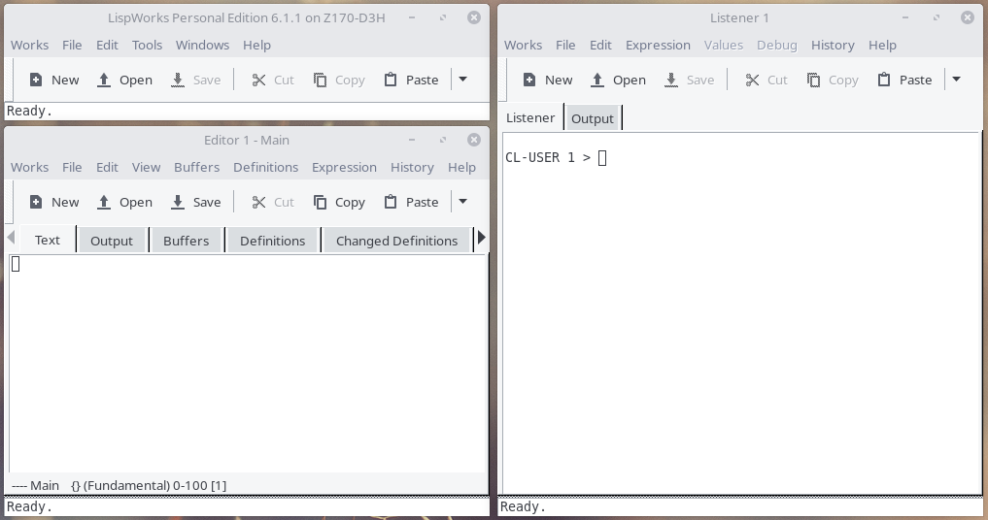Click Open icon in Editor 1 toolbar
Screen dimensions: 988x520
tap(104, 202)
